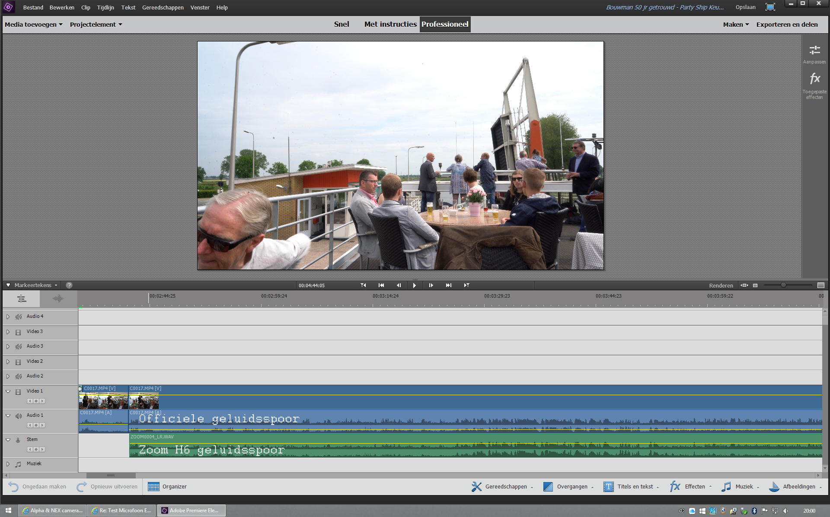The image size is (830, 517).
Task: Click the fullscreen monitor icon in title bar
Action: tap(770, 7)
